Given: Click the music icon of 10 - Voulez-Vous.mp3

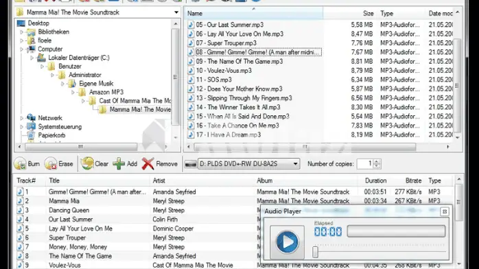Looking at the screenshot, I should pyautogui.click(x=191, y=71).
